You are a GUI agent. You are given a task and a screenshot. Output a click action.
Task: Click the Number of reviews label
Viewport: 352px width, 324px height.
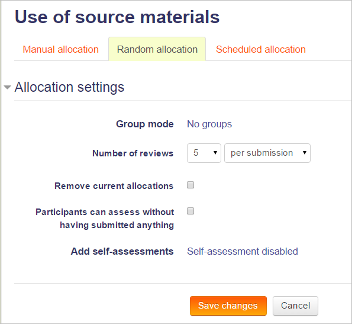(x=133, y=153)
